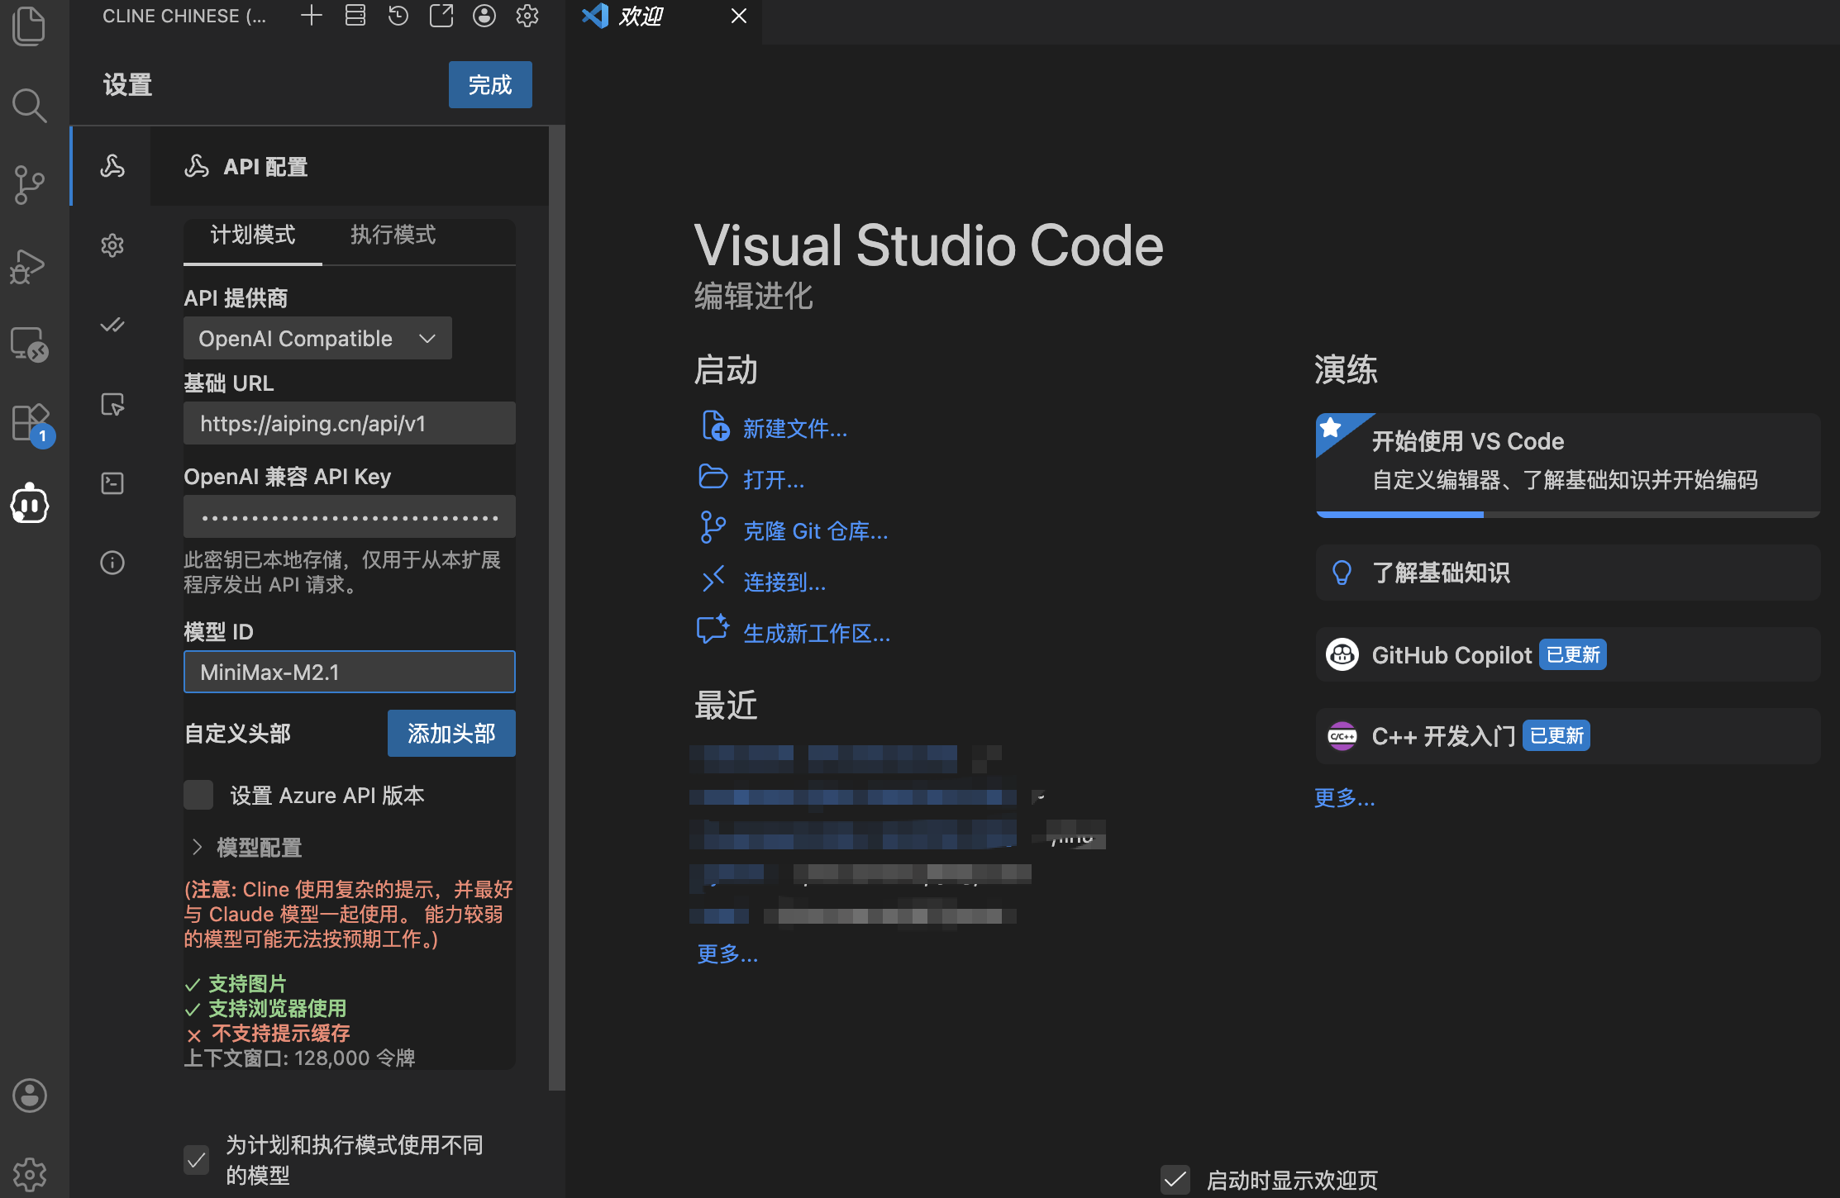Start a new Cline task with plus icon
The image size is (1840, 1198).
click(312, 16)
